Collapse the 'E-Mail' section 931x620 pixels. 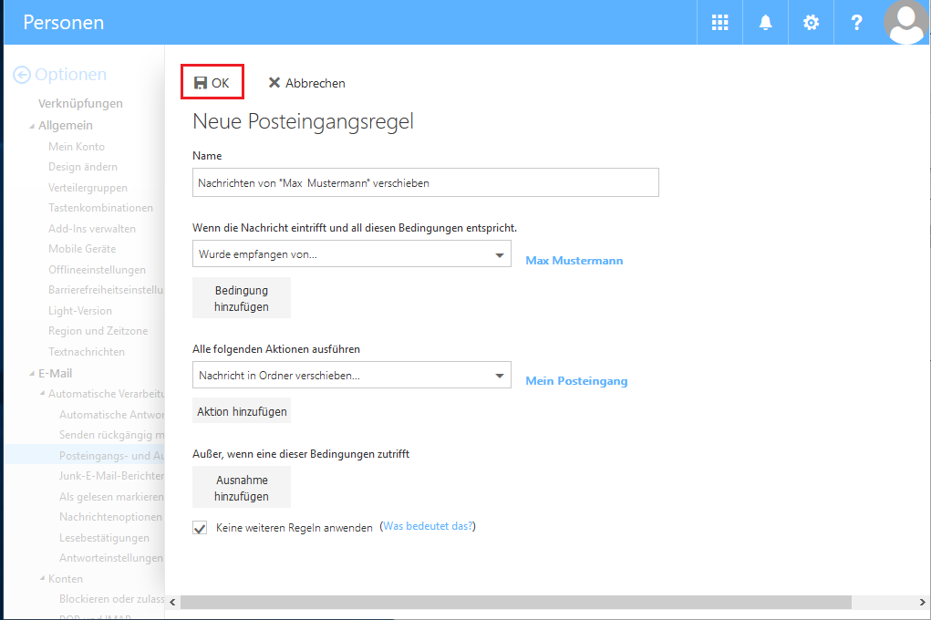pyautogui.click(x=30, y=372)
